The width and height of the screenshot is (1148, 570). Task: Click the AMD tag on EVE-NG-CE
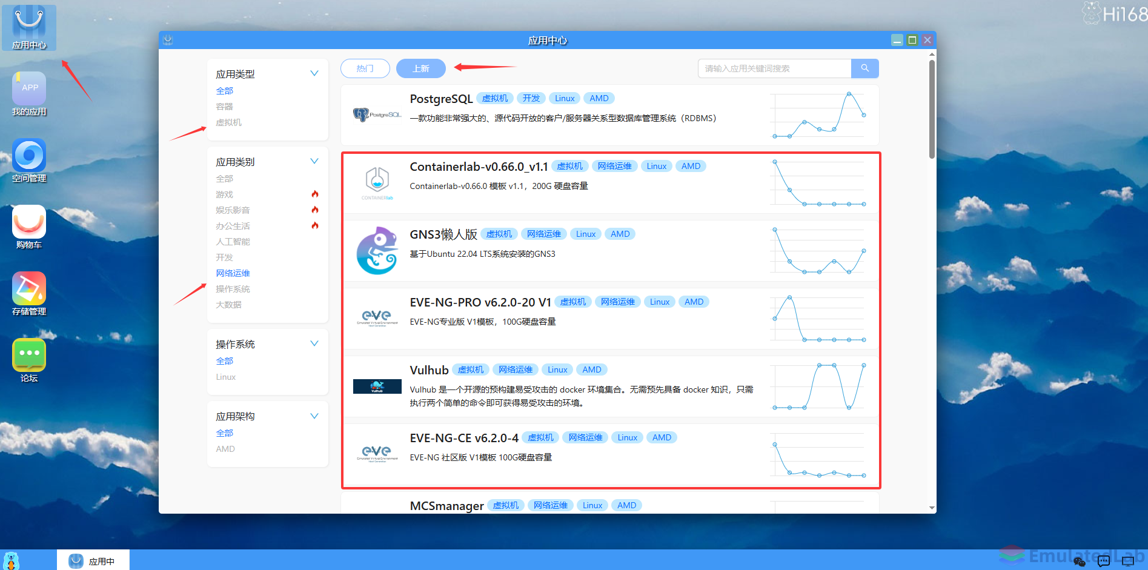click(x=662, y=437)
